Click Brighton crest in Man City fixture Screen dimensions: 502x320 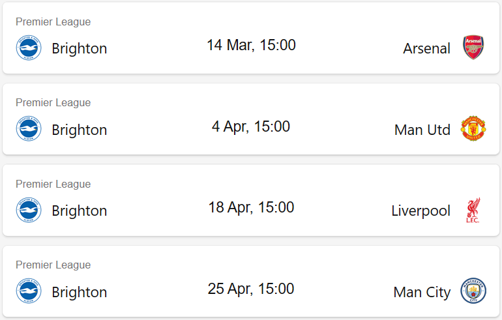pos(29,291)
